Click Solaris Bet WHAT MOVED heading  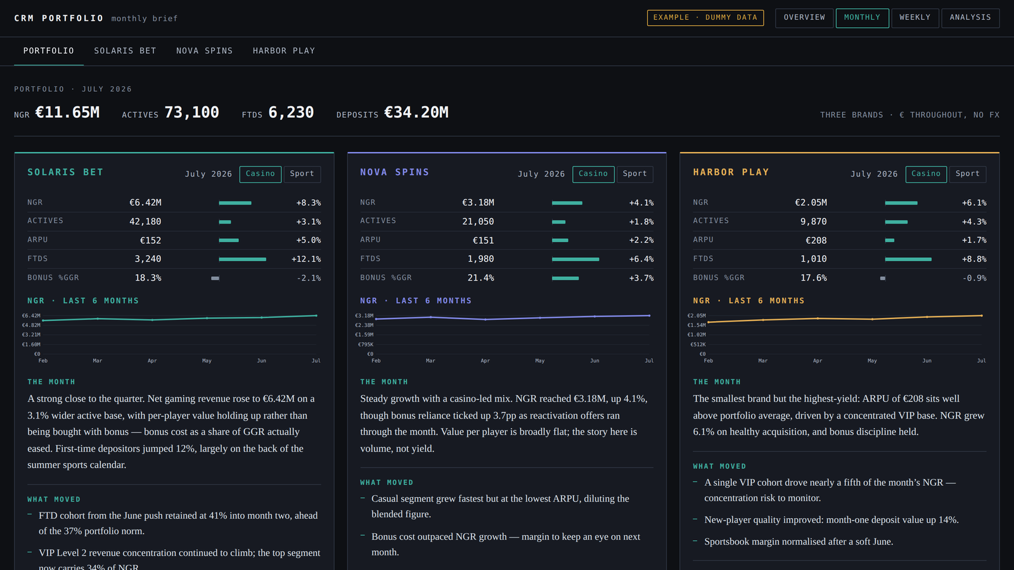pyautogui.click(x=54, y=500)
